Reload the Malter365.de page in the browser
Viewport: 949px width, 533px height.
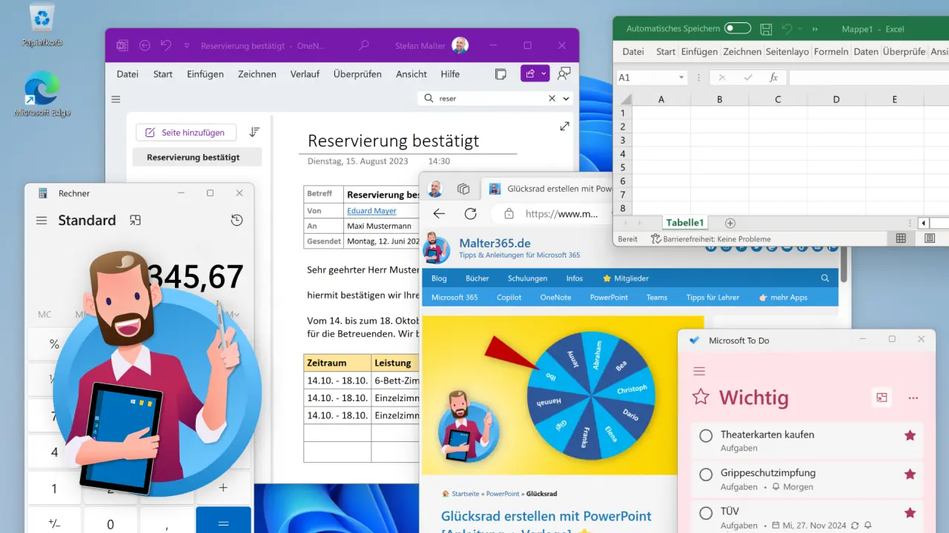point(471,213)
